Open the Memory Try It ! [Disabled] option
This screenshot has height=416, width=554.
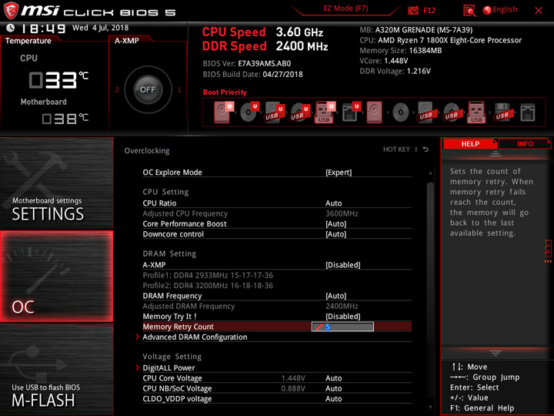click(x=342, y=317)
